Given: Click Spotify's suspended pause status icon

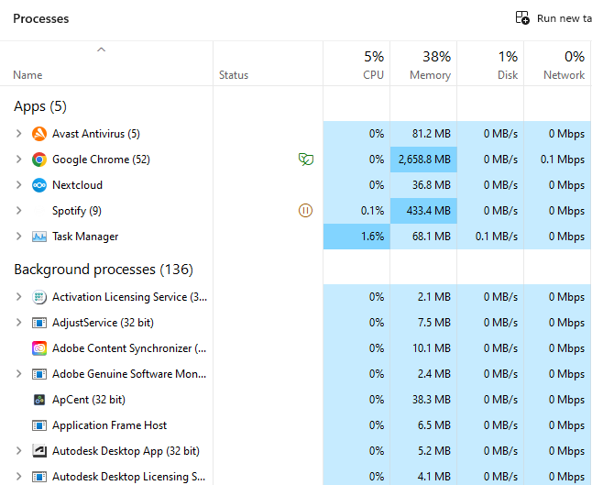Looking at the screenshot, I should tap(305, 210).
